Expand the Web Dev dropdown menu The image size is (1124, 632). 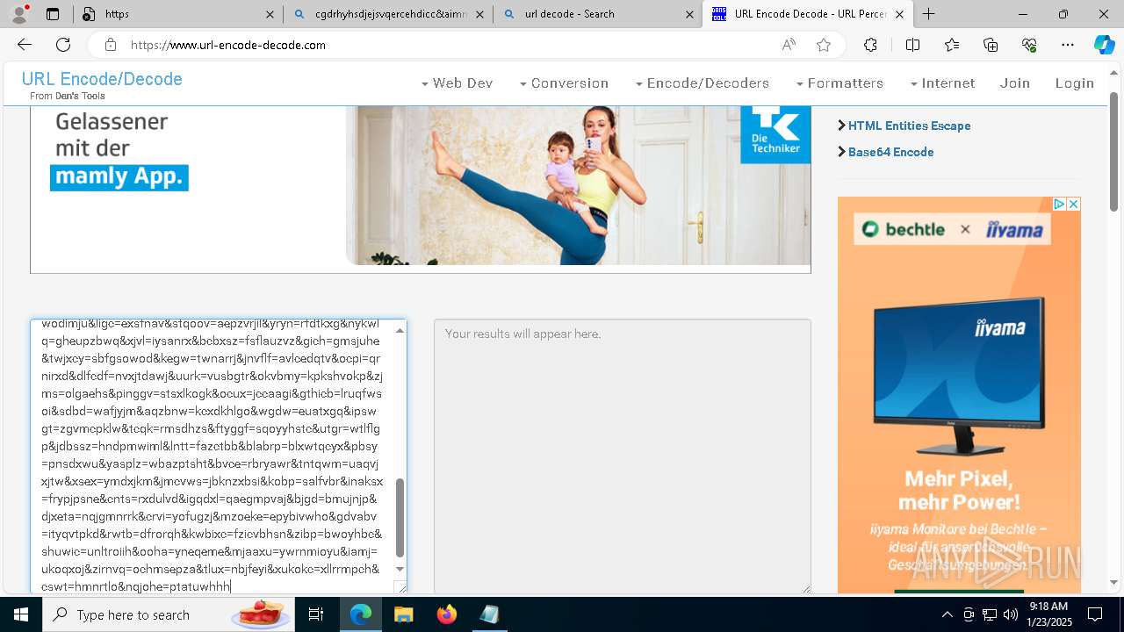tap(457, 83)
